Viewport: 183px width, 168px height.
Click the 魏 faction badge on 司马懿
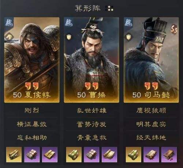128,22
